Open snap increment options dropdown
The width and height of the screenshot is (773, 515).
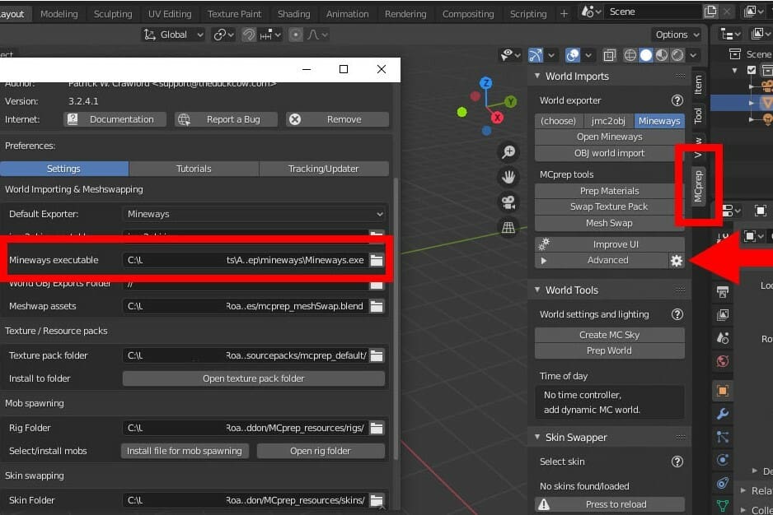coord(270,35)
